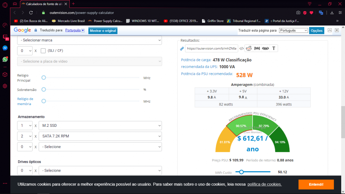Open Messenger in the Opera sidebar
This screenshot has height=194, width=345.
pyautogui.click(x=5, y=48)
